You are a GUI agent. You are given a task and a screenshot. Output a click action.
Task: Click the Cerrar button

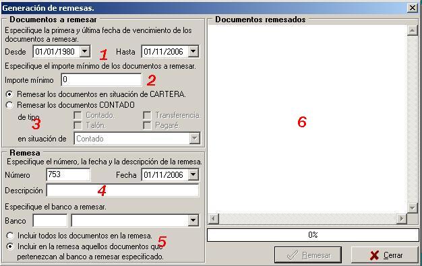385,255
